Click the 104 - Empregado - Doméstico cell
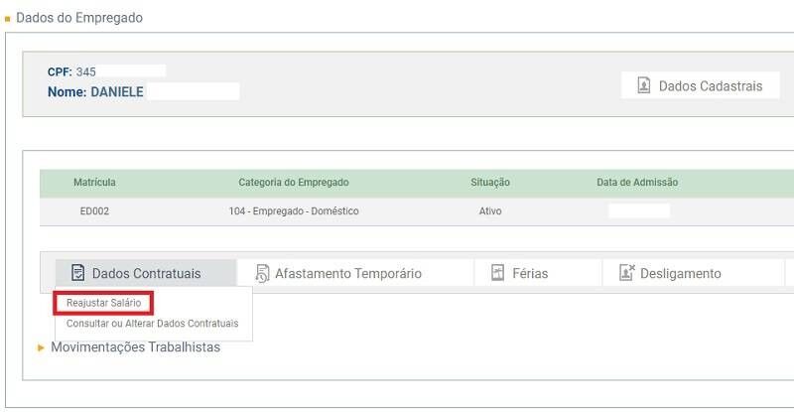 pyautogui.click(x=293, y=211)
